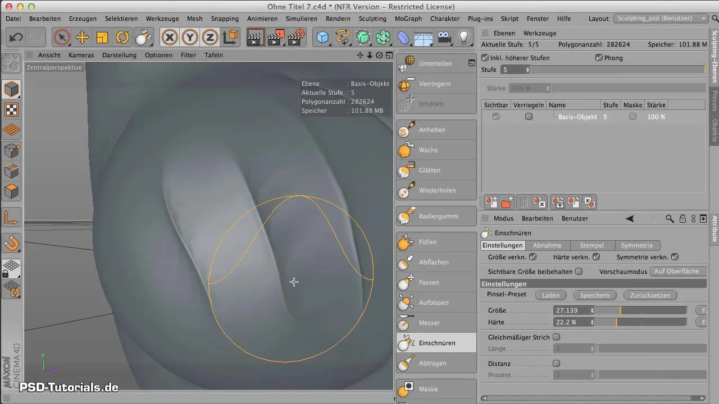
Task: Choose the Anheben brush
Action: [x=436, y=130]
